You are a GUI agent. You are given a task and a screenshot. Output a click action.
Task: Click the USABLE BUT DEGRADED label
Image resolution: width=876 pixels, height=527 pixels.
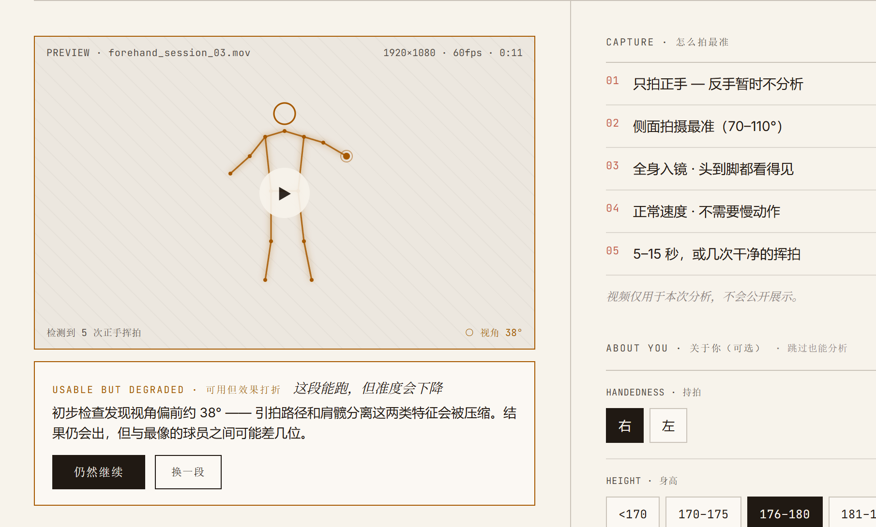[118, 390]
